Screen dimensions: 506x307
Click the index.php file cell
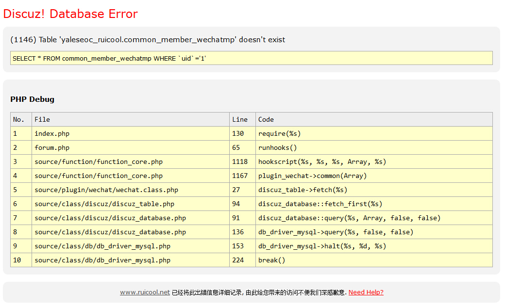pos(130,133)
